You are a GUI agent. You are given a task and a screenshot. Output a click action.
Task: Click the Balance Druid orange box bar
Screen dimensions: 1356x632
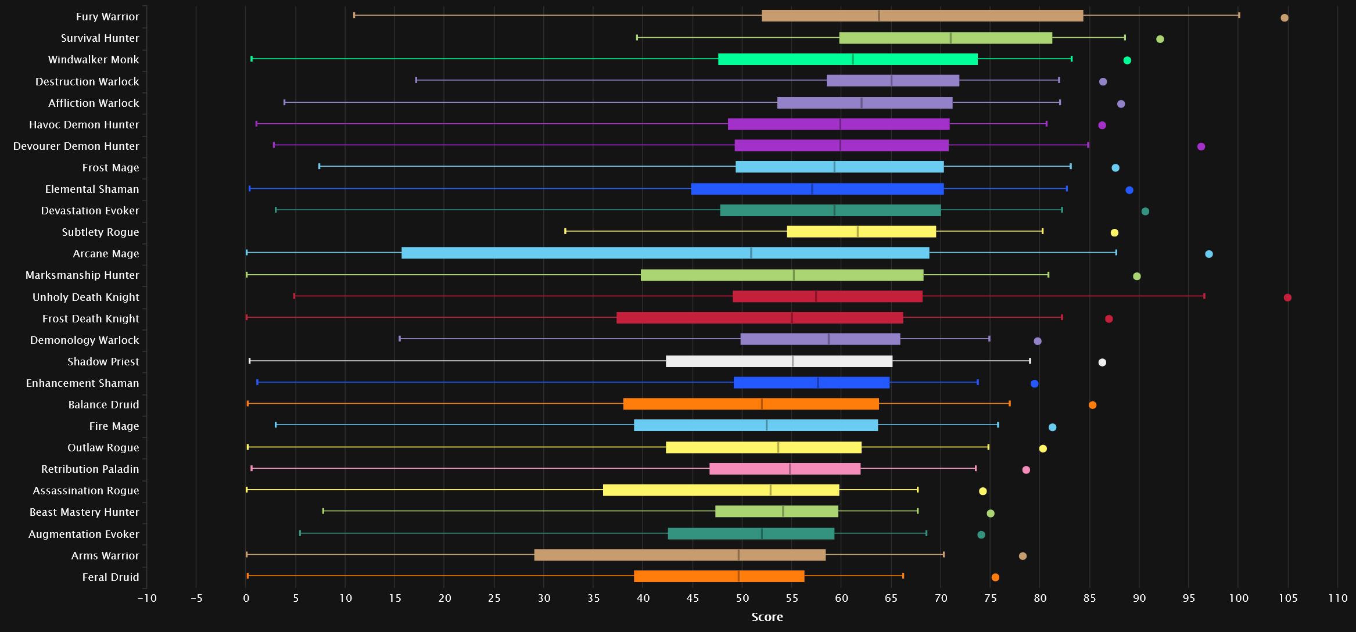coord(751,404)
